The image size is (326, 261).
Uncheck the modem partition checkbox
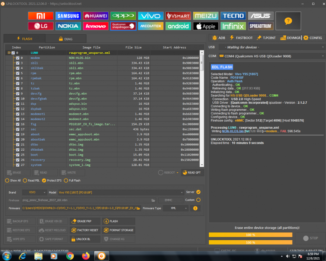click(18, 58)
